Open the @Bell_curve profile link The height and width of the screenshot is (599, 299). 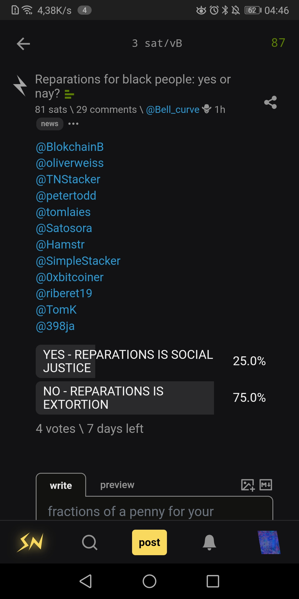click(172, 110)
